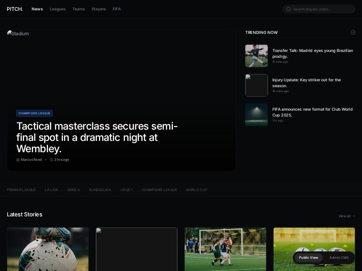Open the Transfer Talk Madrid prodigy story
Screen dimensions: 362x271
[x=312, y=53]
